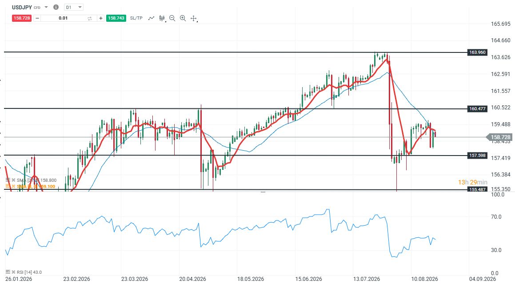515x284 pixels.
Task: Open the D1 timeframe dropdown
Action: [74, 7]
